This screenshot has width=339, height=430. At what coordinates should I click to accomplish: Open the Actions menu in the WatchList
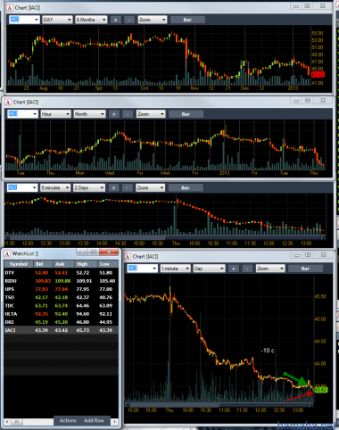(x=68, y=420)
